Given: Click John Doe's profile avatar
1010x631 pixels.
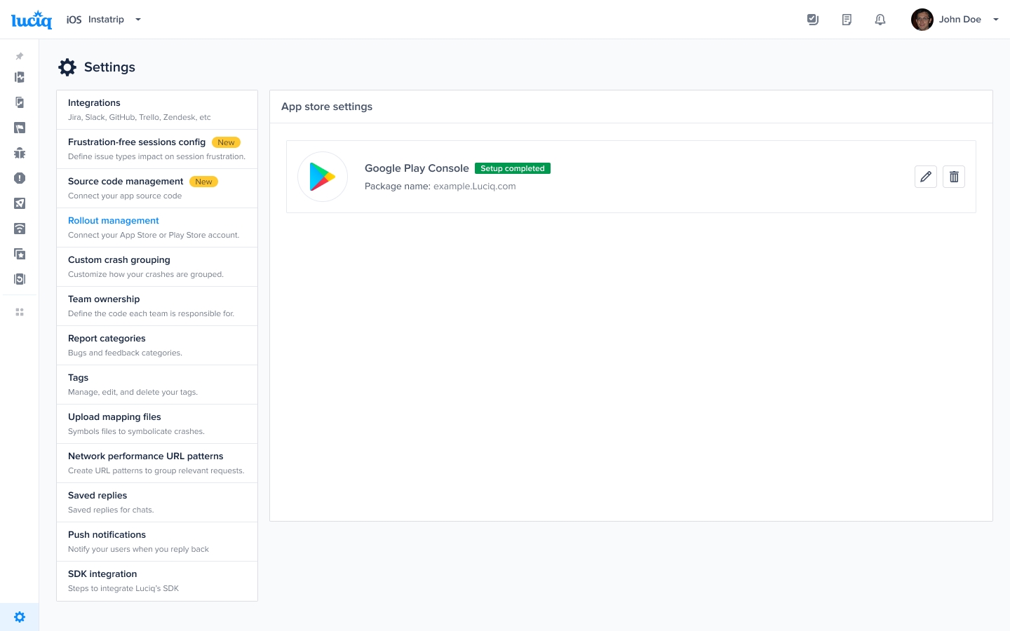Looking at the screenshot, I should point(922,20).
